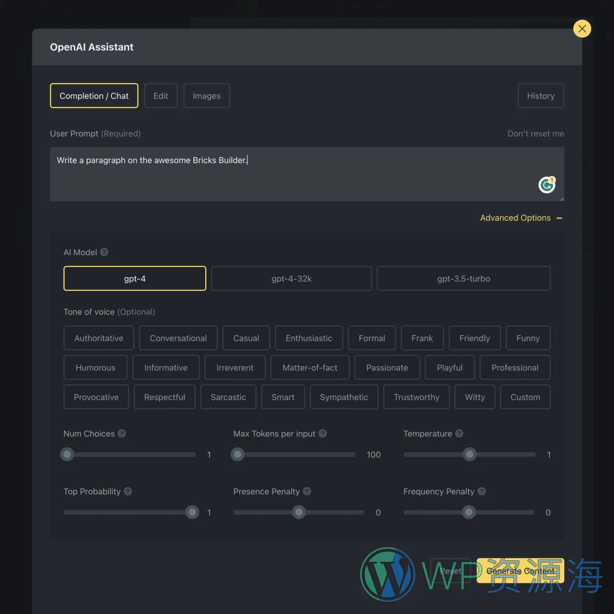The width and height of the screenshot is (614, 614).
Task: Click the Num Choices slider handle
Action: [x=67, y=454]
